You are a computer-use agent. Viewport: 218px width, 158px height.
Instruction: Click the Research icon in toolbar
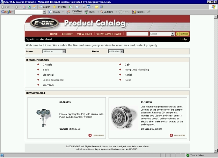(x=102, y=7)
